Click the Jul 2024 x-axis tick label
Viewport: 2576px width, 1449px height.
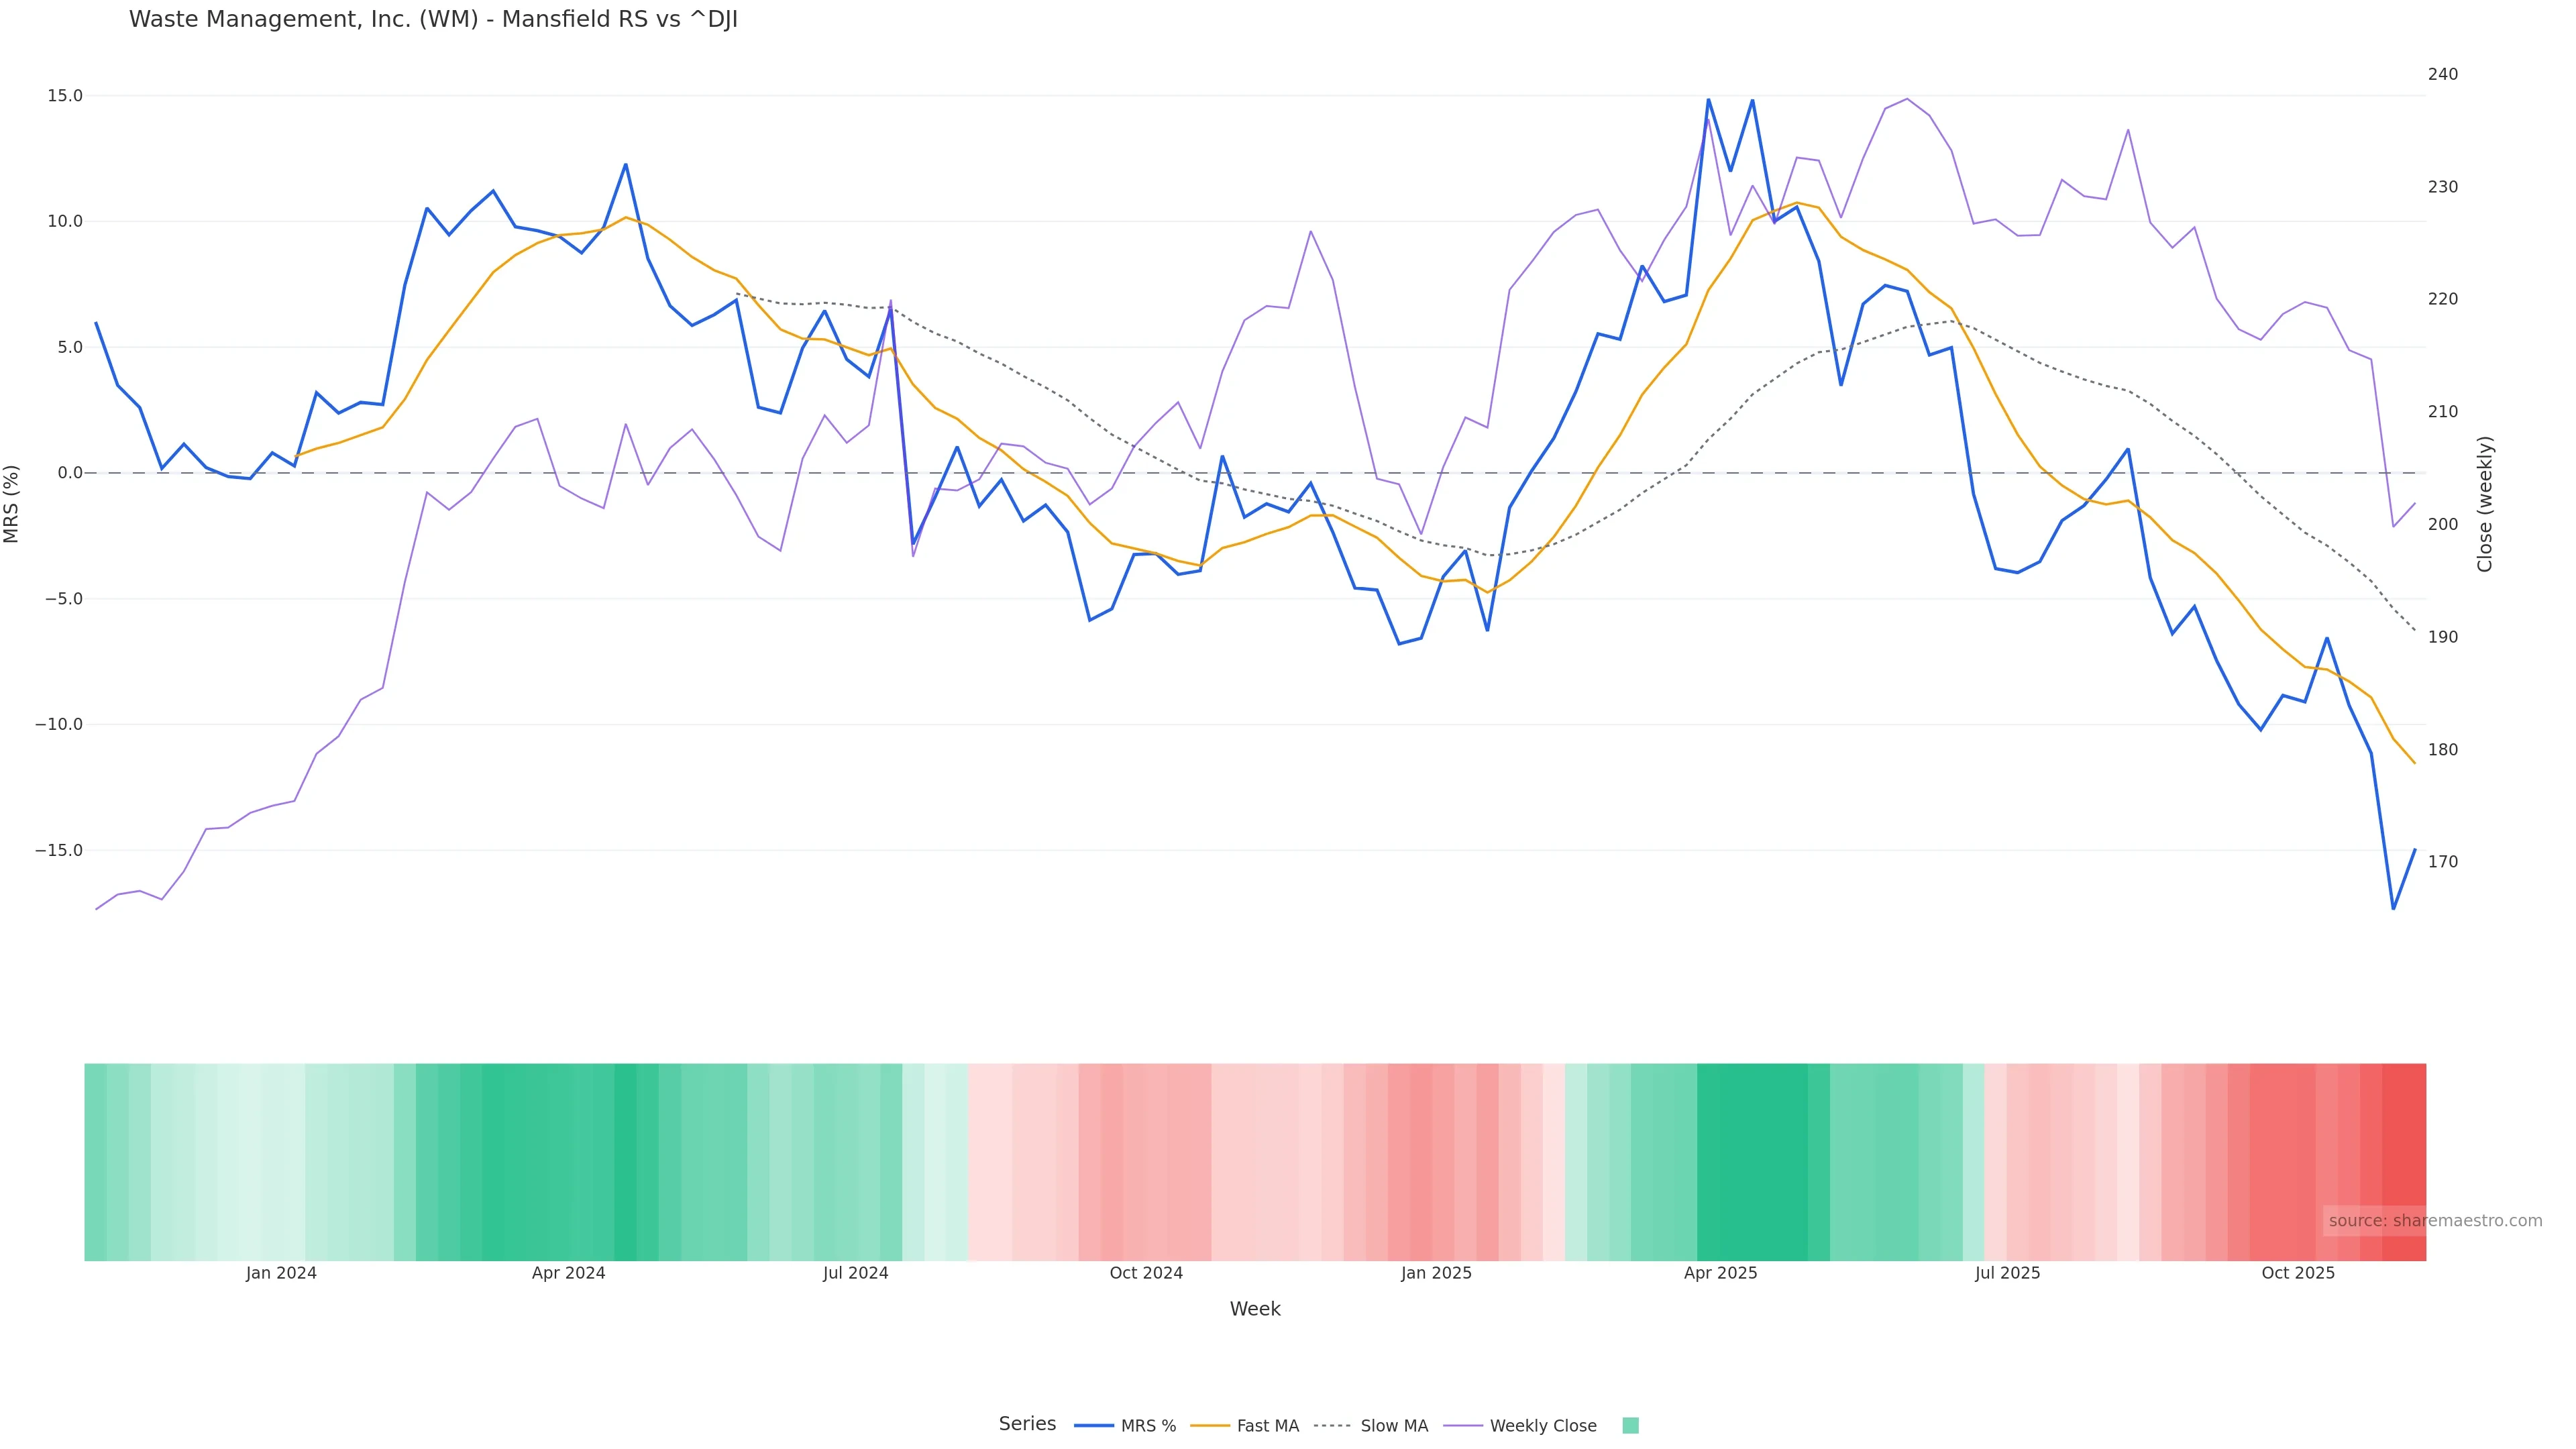click(855, 1273)
